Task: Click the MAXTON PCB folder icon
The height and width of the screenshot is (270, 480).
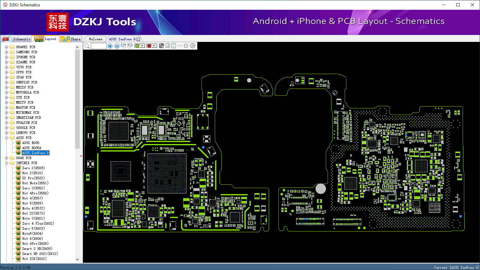Action: pos(12,107)
